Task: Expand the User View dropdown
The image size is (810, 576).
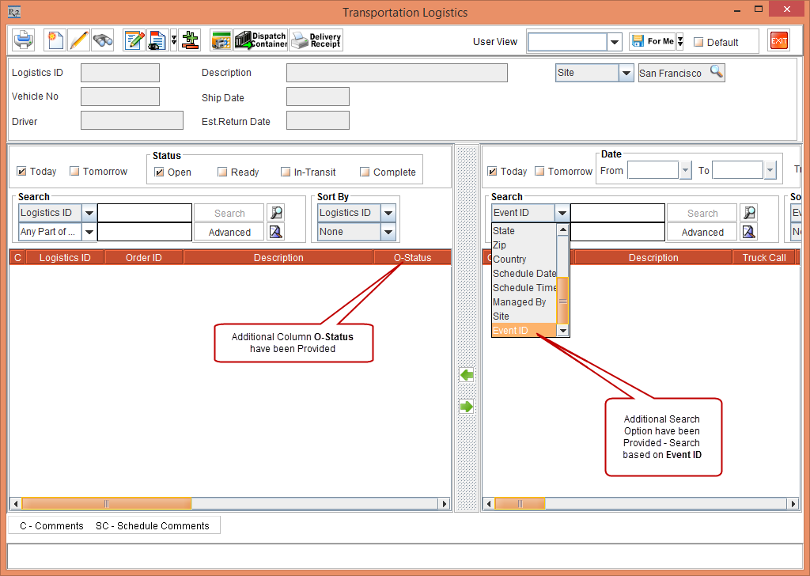Action: click(x=614, y=42)
